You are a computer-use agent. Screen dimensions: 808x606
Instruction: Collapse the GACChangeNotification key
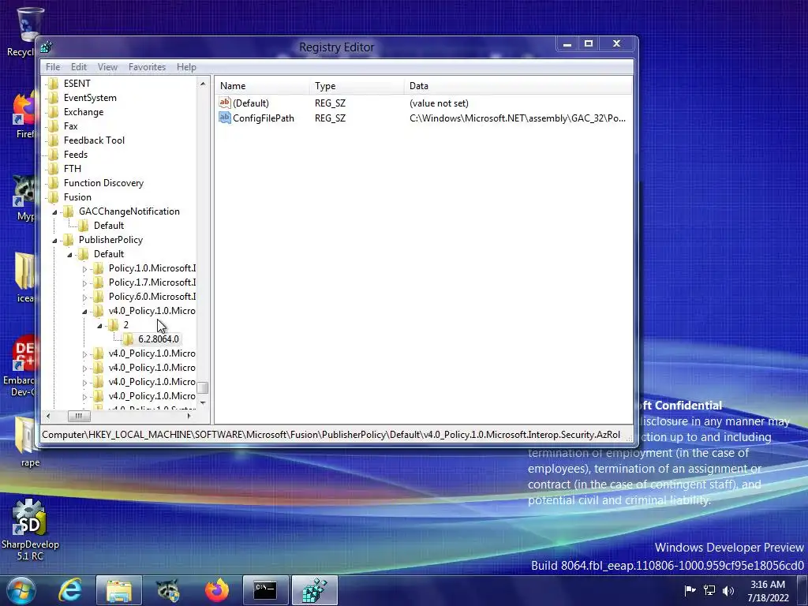(x=55, y=211)
